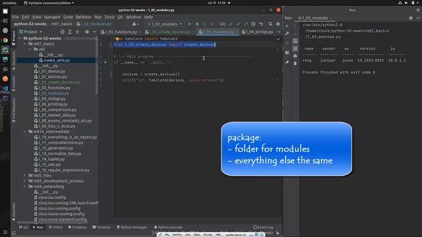Toggle soft-wrap in Run output
Image resolution: width=422 pixels, height=237 pixels.
[295, 41]
